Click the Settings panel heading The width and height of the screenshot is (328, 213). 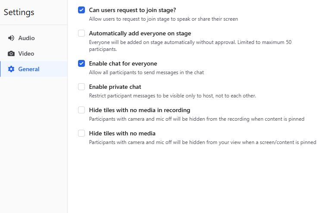(19, 13)
